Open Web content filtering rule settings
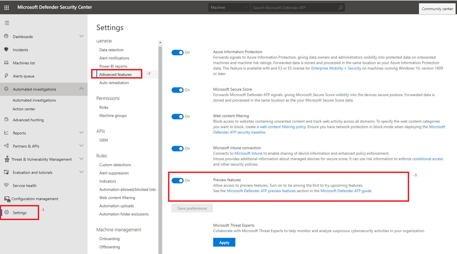 pyautogui.click(x=117, y=198)
